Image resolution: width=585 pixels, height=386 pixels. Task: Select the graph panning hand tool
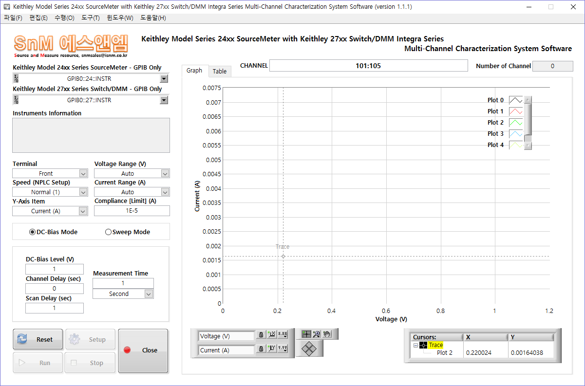click(x=327, y=334)
